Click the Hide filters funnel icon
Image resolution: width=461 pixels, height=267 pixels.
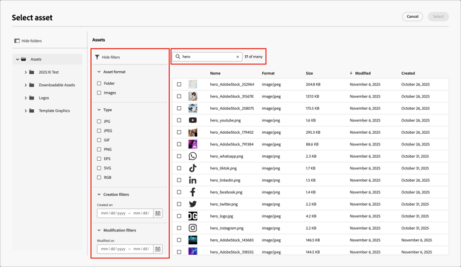click(x=97, y=57)
